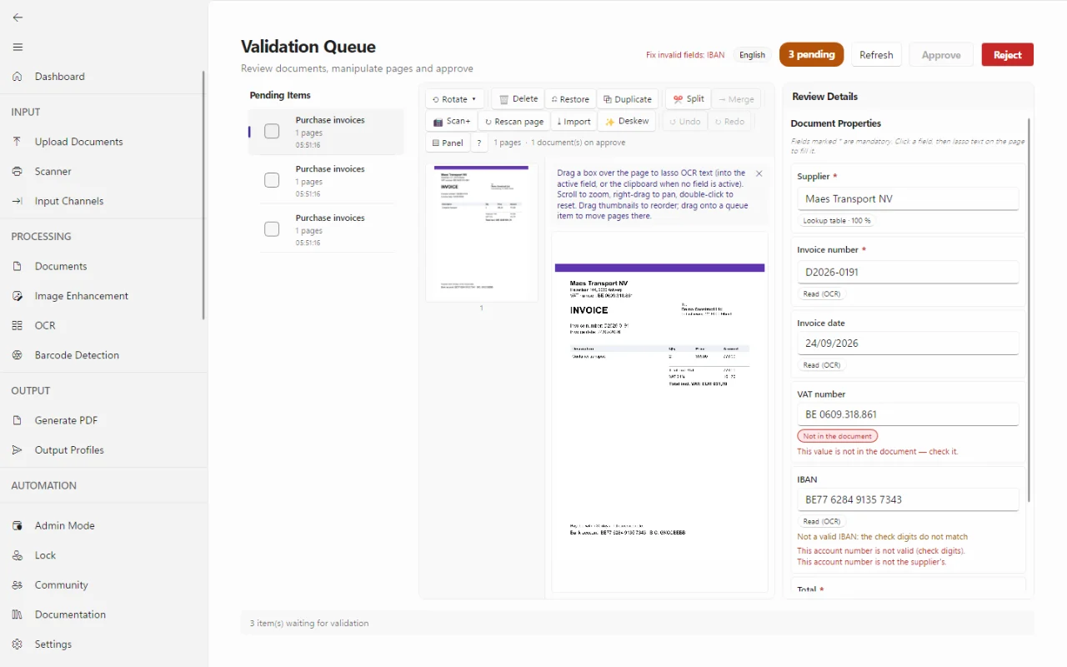This screenshot has width=1067, height=667.
Task: Click the Lock icon in sidebar
Action: (18, 555)
